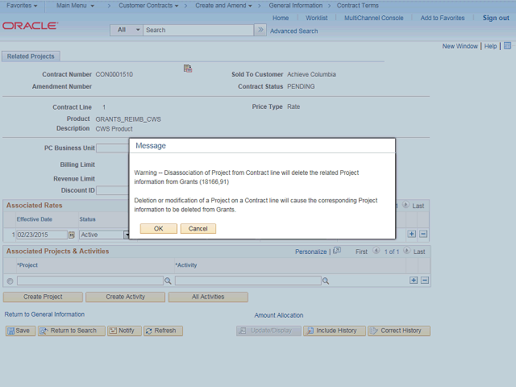The height and width of the screenshot is (387, 516).
Task: Click the Return to Search button
Action: pyautogui.click(x=72, y=331)
